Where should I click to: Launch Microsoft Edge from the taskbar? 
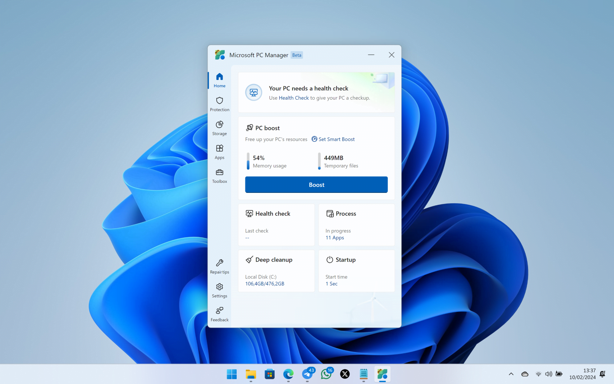tap(288, 374)
